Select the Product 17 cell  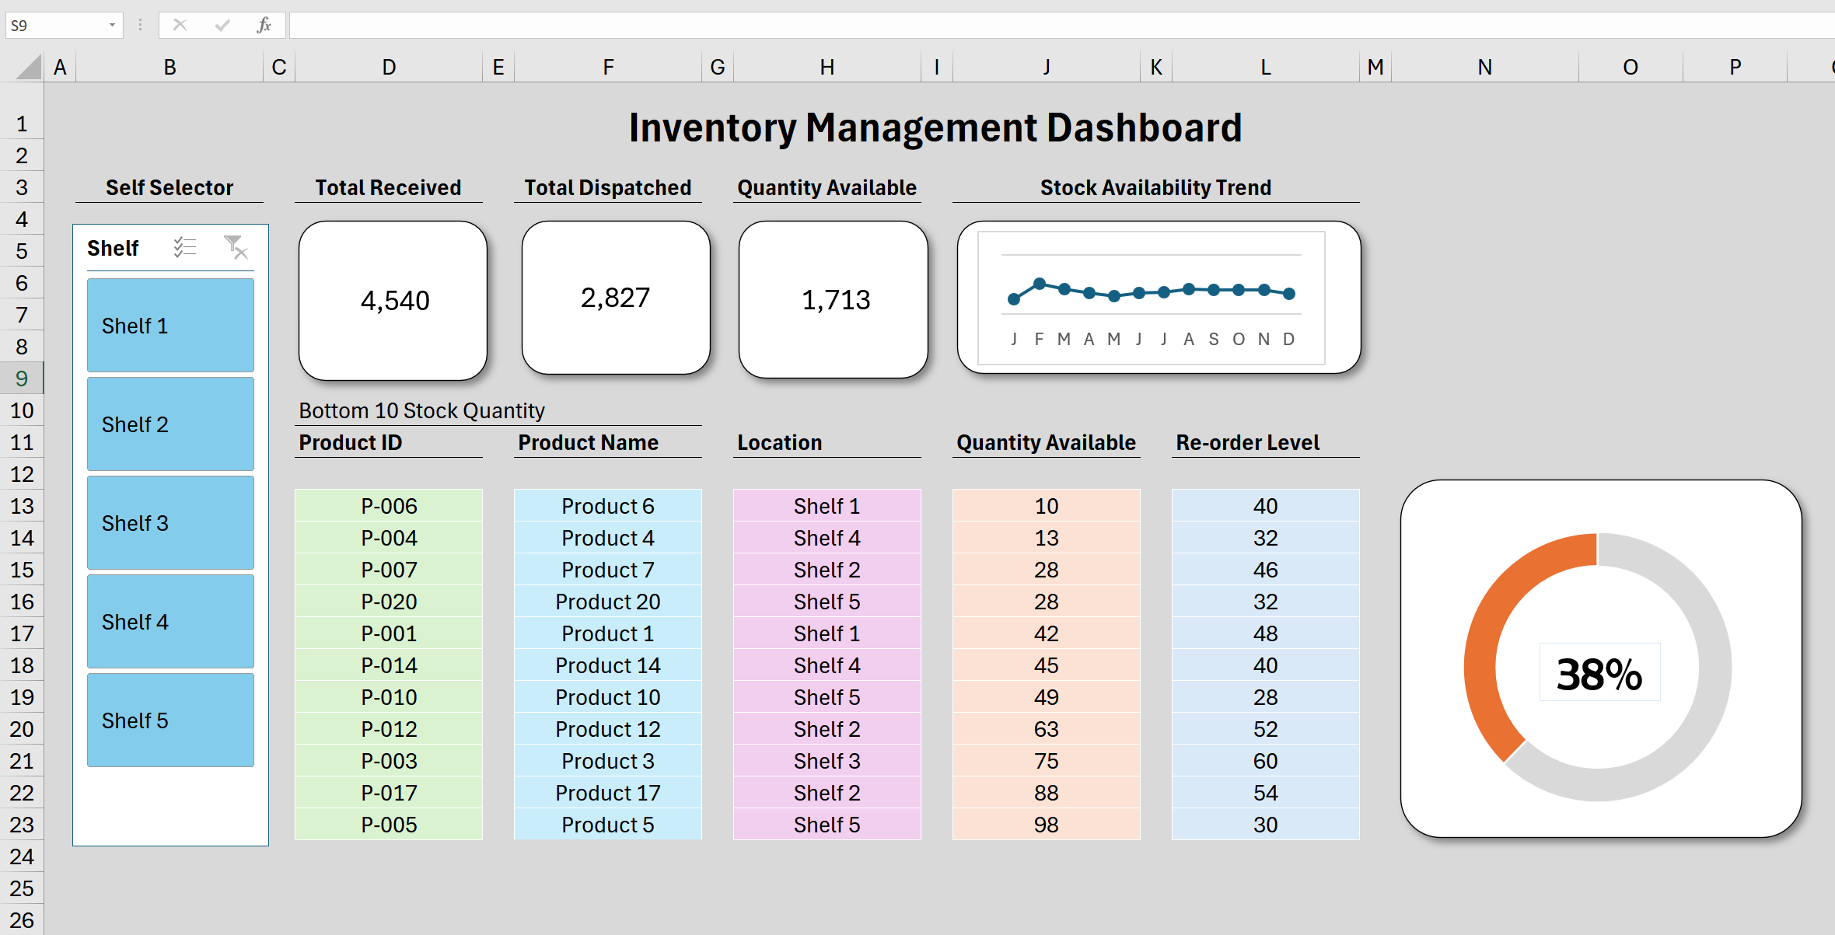pyautogui.click(x=608, y=793)
